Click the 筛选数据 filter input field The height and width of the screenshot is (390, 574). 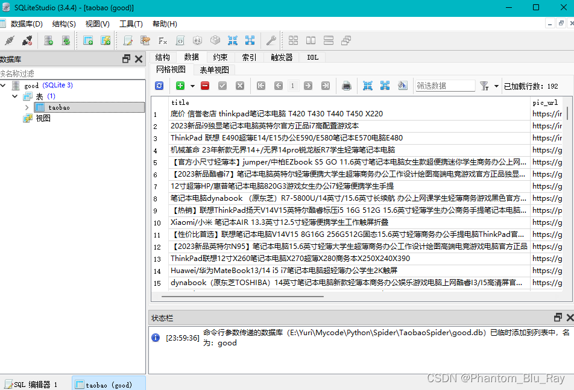(445, 86)
